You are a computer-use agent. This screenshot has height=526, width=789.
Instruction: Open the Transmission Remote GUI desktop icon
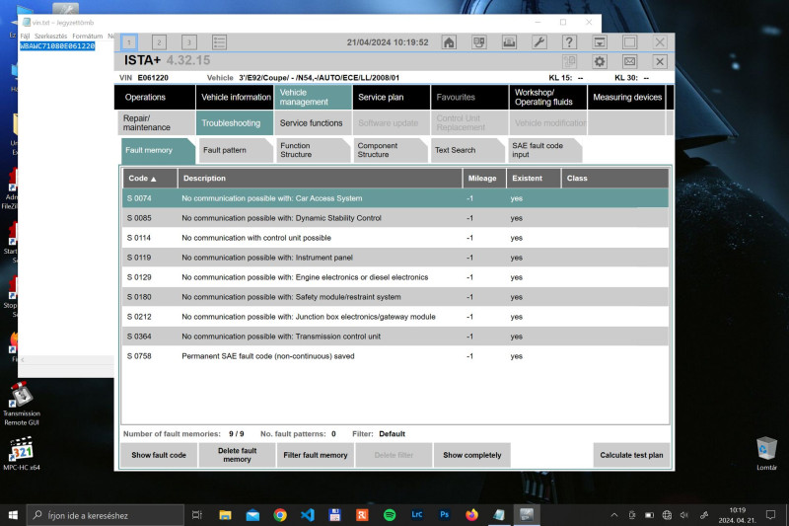pos(21,405)
